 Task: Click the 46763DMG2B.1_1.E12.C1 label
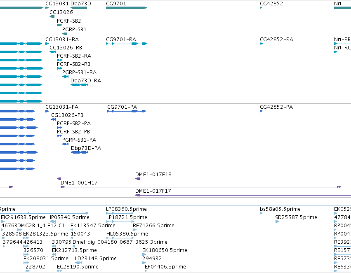33,225
